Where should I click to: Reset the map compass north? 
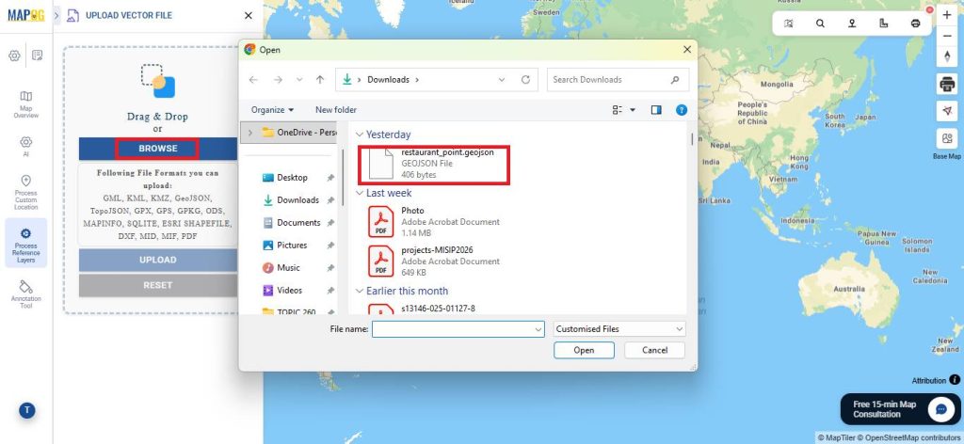coord(947,56)
